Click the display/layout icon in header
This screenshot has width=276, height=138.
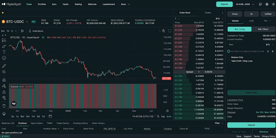point(260,4)
